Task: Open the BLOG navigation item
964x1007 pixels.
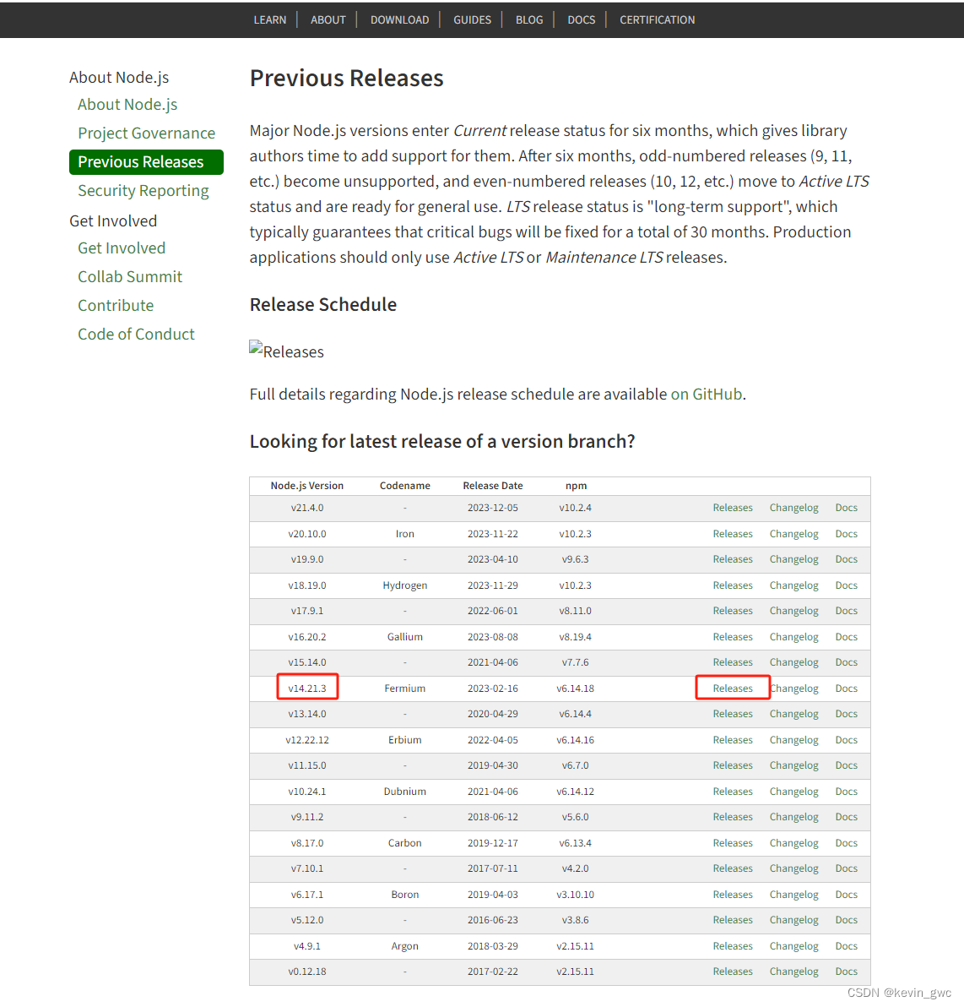Action: coord(529,20)
